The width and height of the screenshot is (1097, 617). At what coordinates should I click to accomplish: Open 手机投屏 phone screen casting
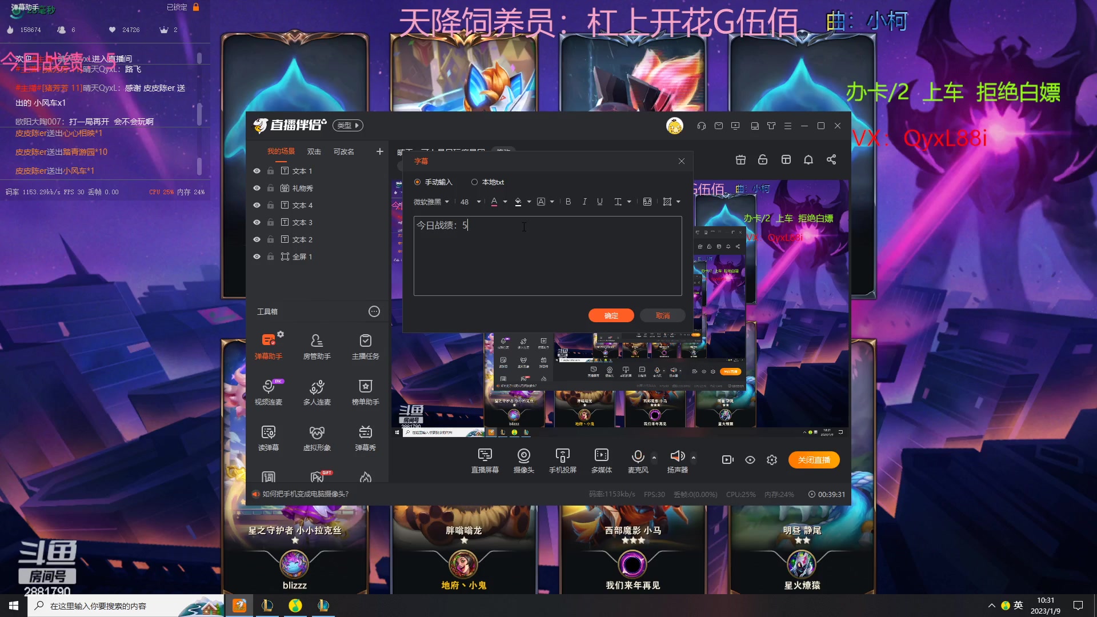[x=562, y=460]
